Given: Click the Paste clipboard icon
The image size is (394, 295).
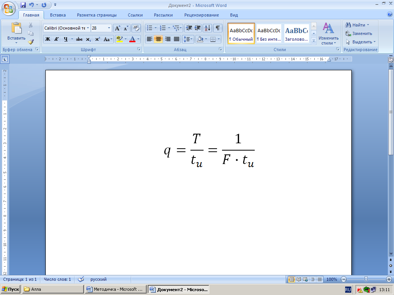Looking at the screenshot, I should point(16,28).
